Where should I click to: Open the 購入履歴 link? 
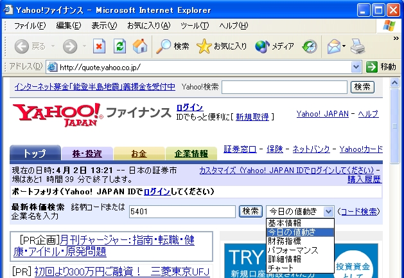tap(364, 179)
